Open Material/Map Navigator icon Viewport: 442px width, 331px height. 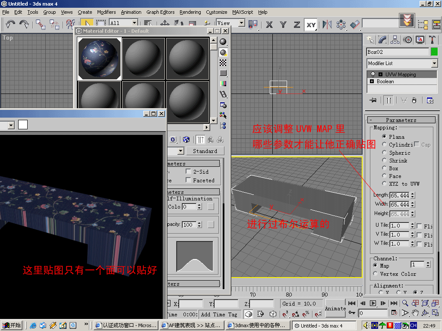pyautogui.click(x=223, y=125)
